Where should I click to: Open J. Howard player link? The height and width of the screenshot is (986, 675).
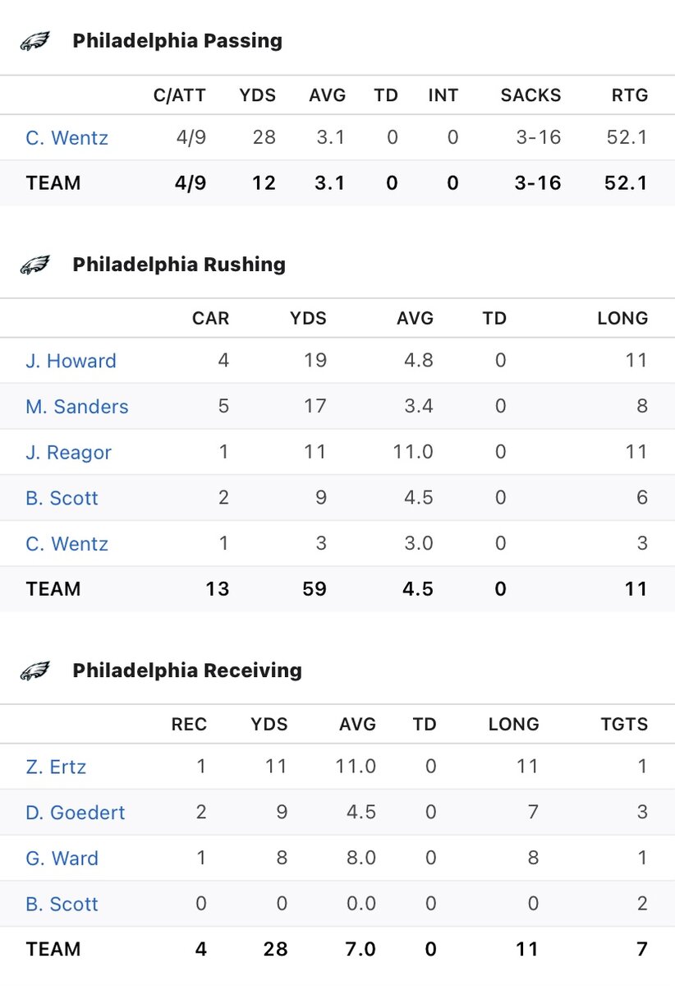tap(71, 361)
